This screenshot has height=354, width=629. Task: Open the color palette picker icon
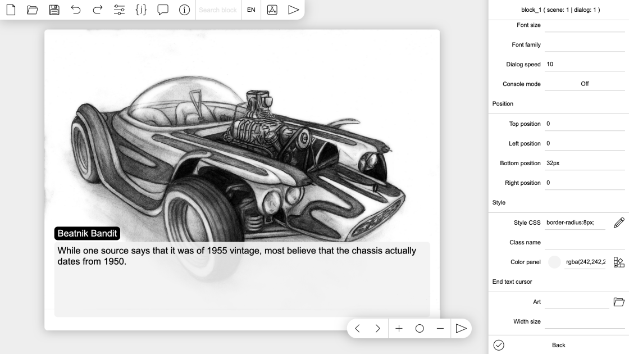pos(619,262)
